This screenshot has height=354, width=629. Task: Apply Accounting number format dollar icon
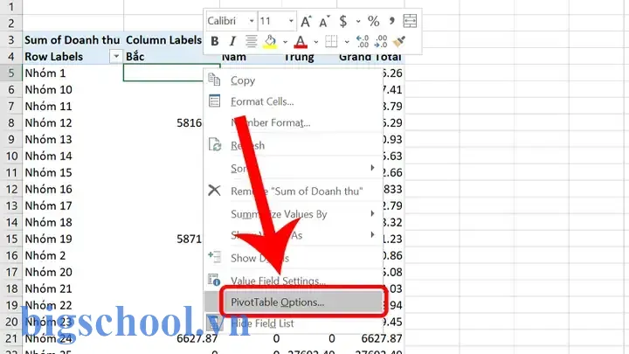[343, 21]
